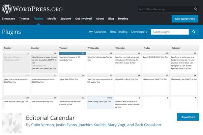Open the Hosting navigation link

click(x=123, y=19)
